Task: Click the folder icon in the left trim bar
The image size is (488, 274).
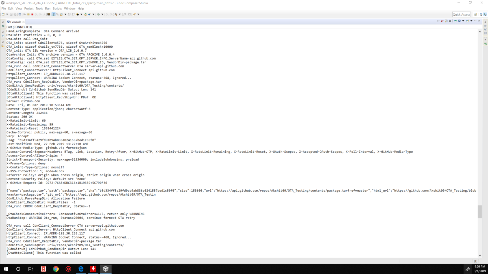Action: point(3,46)
